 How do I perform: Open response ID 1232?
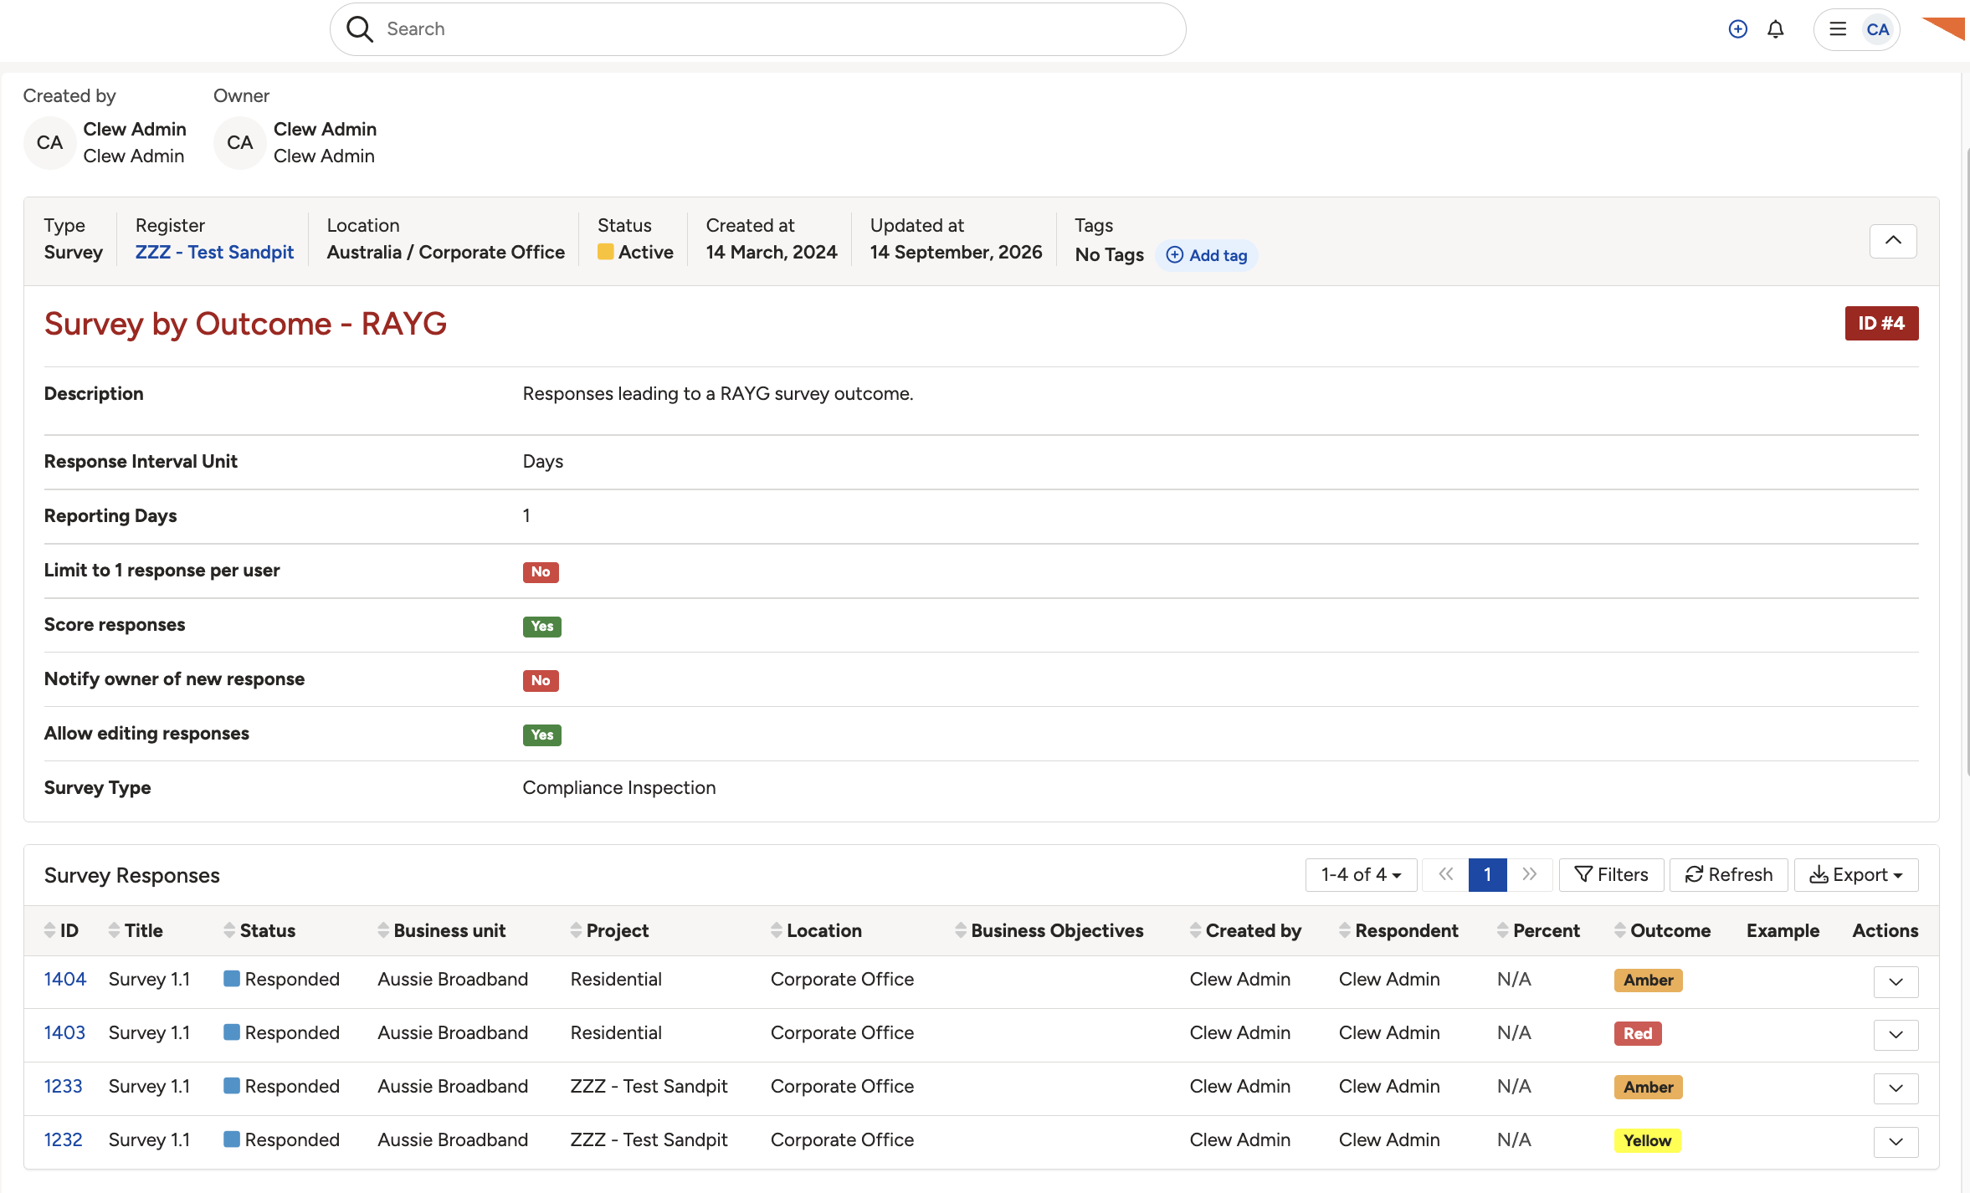pos(63,1139)
